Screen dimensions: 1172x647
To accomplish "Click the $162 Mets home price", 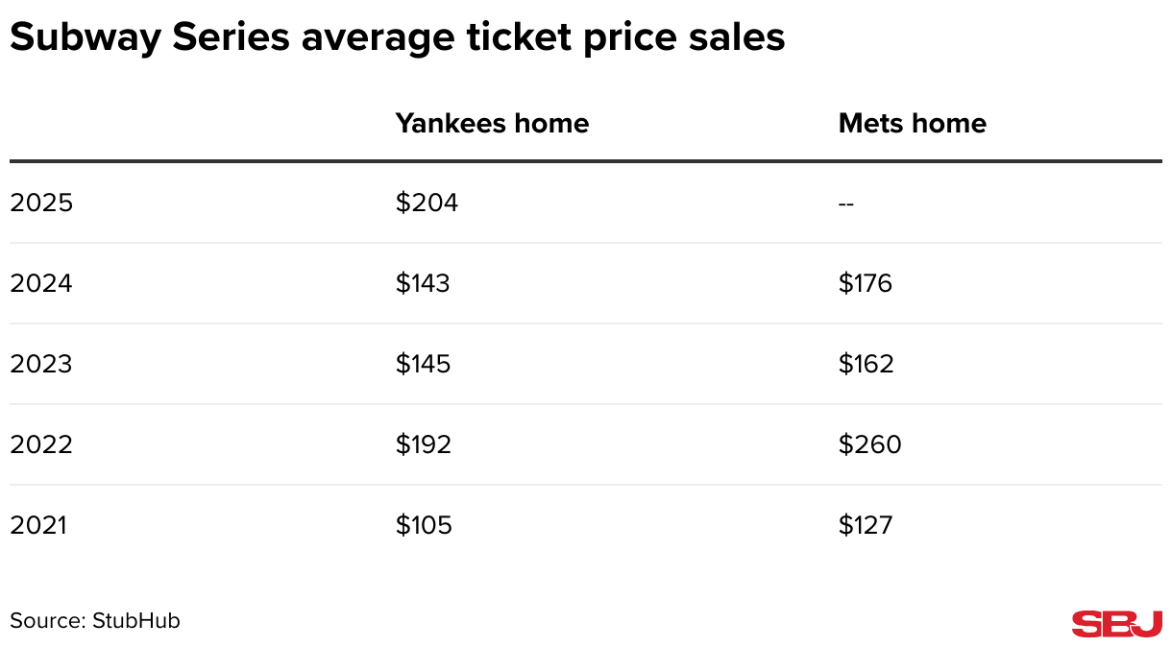I will point(866,365).
